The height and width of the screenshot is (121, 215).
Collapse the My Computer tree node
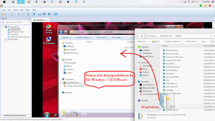[x=3, y=27]
